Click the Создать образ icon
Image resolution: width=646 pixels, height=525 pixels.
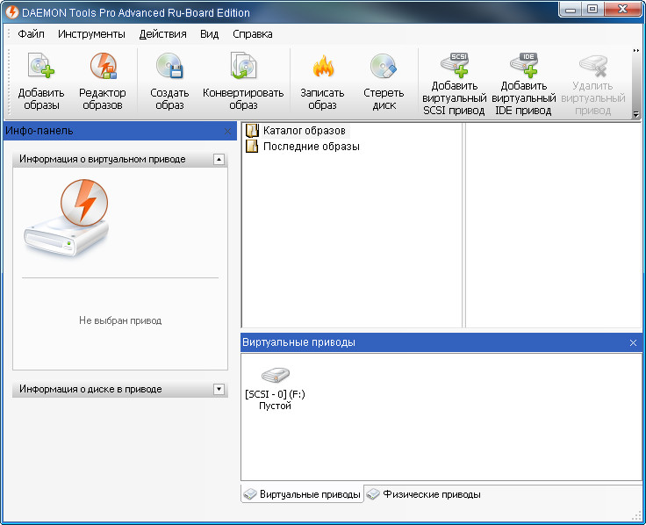coord(169,68)
